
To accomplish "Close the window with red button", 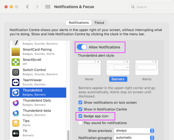I will coord(6,7).
